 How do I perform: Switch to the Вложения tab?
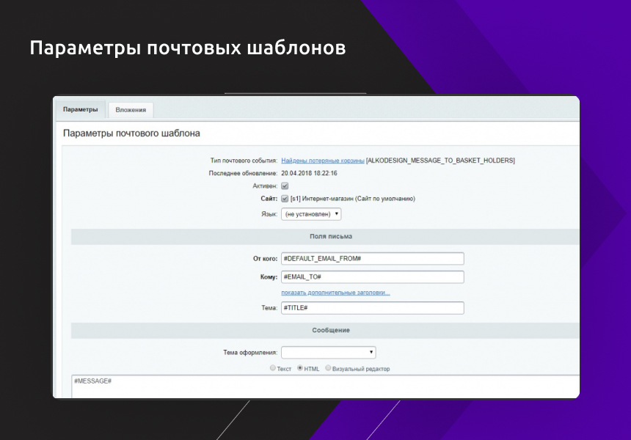coord(131,110)
